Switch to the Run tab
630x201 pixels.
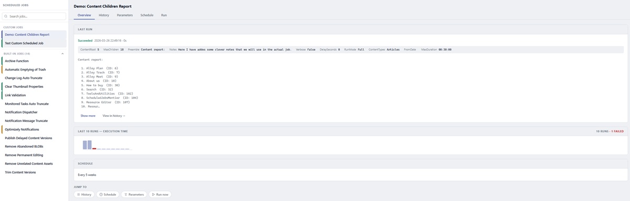pos(164,15)
